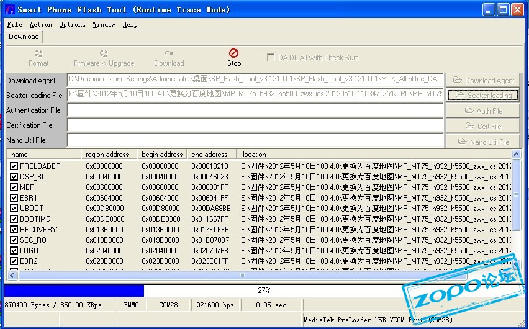Open the File menu

click(x=14, y=25)
